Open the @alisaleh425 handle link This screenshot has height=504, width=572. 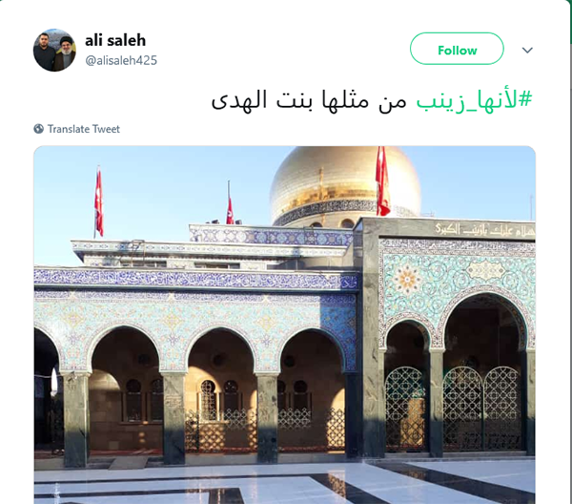[x=121, y=60]
